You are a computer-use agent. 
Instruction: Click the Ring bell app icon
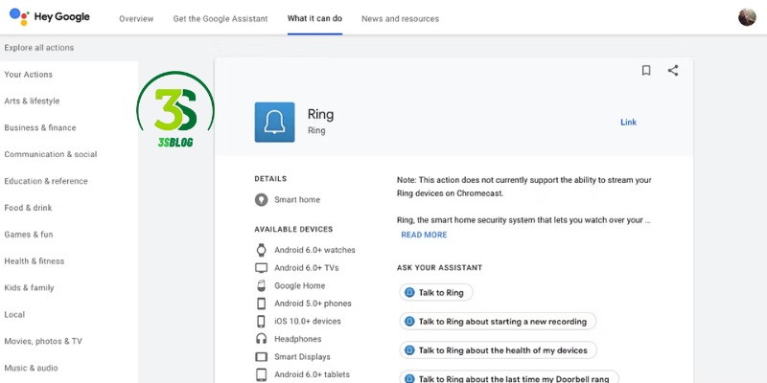[x=274, y=122]
